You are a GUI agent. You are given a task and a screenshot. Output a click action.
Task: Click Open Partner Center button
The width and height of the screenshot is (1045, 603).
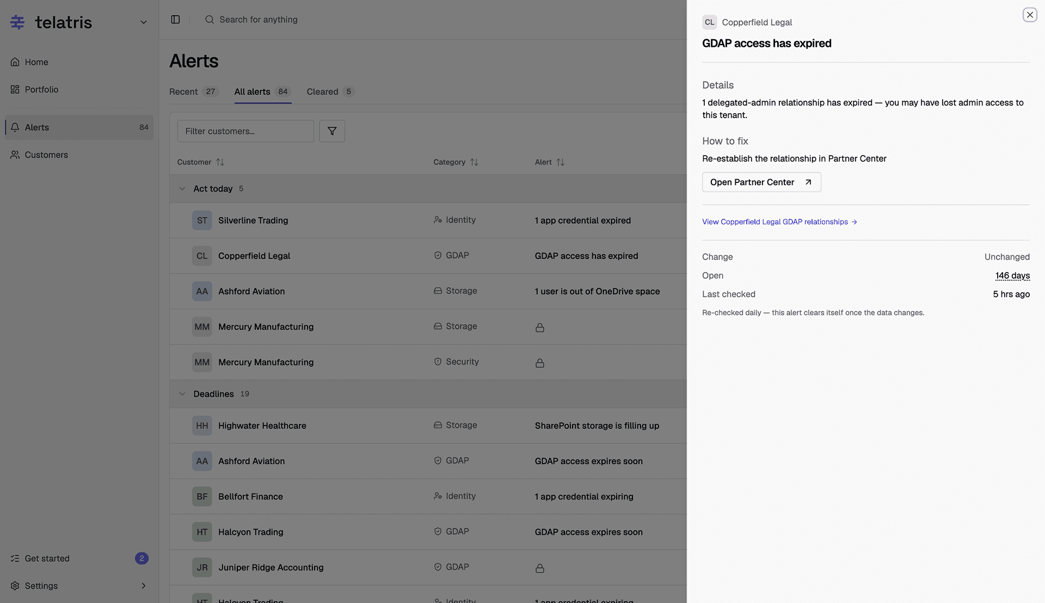coord(761,182)
